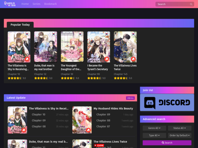
Task: Click the 'Advanced search' heading
Action: (x=154, y=119)
